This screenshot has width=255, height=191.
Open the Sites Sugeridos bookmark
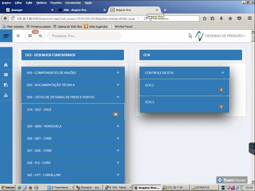tap(96, 27)
